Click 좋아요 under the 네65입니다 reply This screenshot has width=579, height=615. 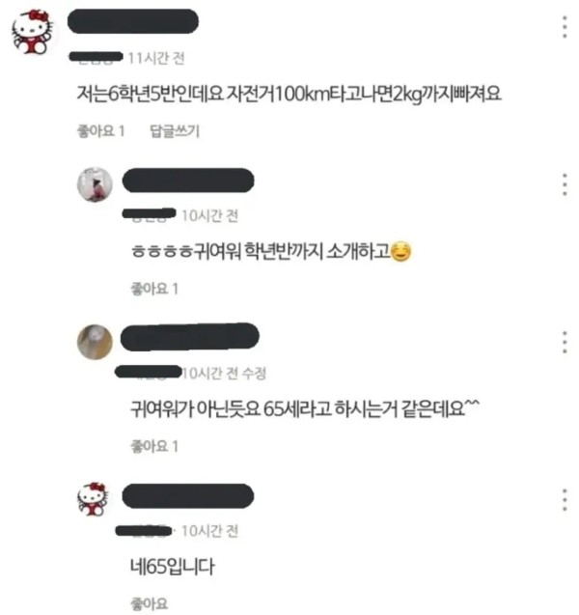150,603
